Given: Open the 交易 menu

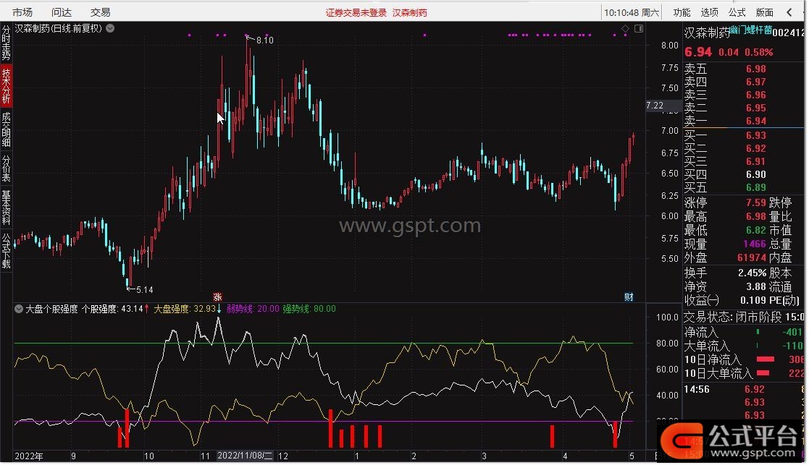Looking at the screenshot, I should point(101,12).
